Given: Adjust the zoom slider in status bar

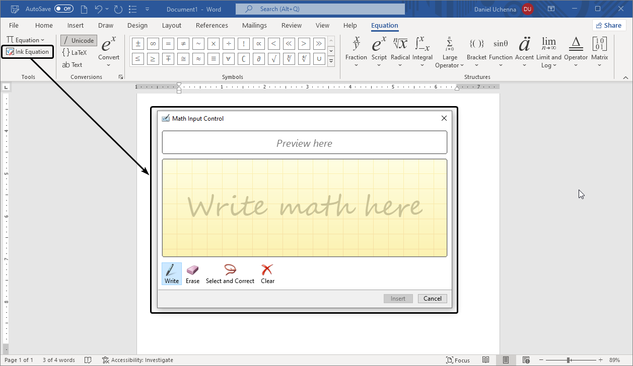Looking at the screenshot, I should coord(568,360).
